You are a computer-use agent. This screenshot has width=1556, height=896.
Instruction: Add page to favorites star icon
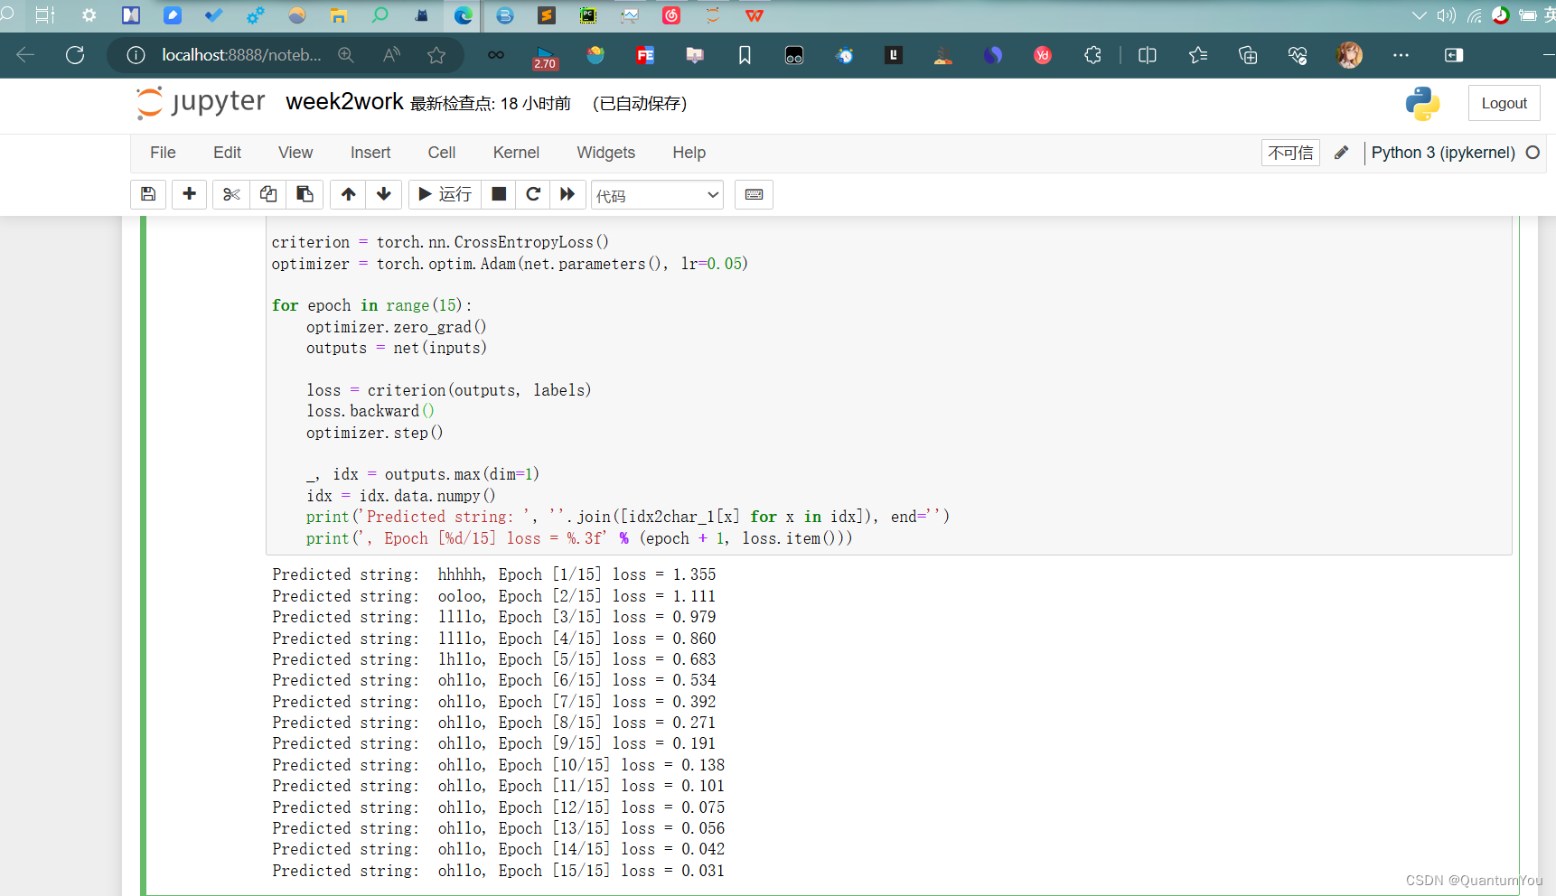pyautogui.click(x=436, y=55)
